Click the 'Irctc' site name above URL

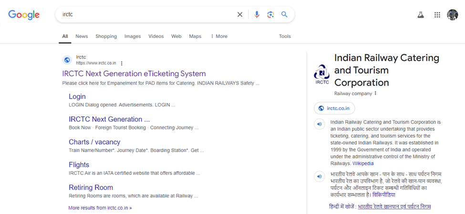coord(81,57)
